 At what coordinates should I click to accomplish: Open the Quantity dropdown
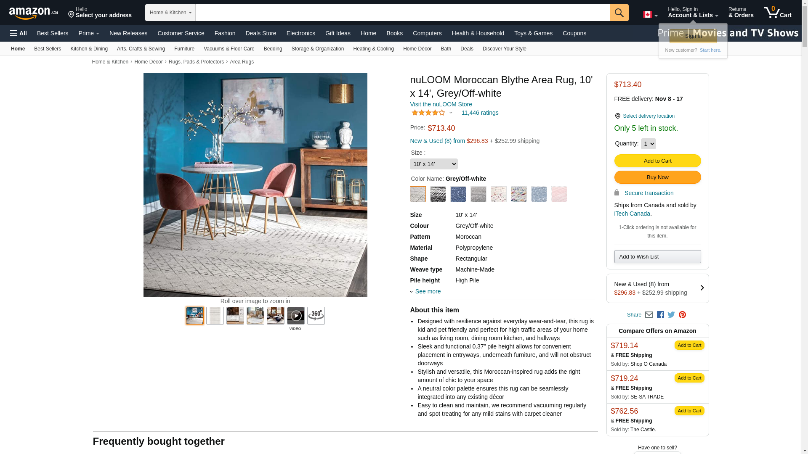tap(649, 144)
